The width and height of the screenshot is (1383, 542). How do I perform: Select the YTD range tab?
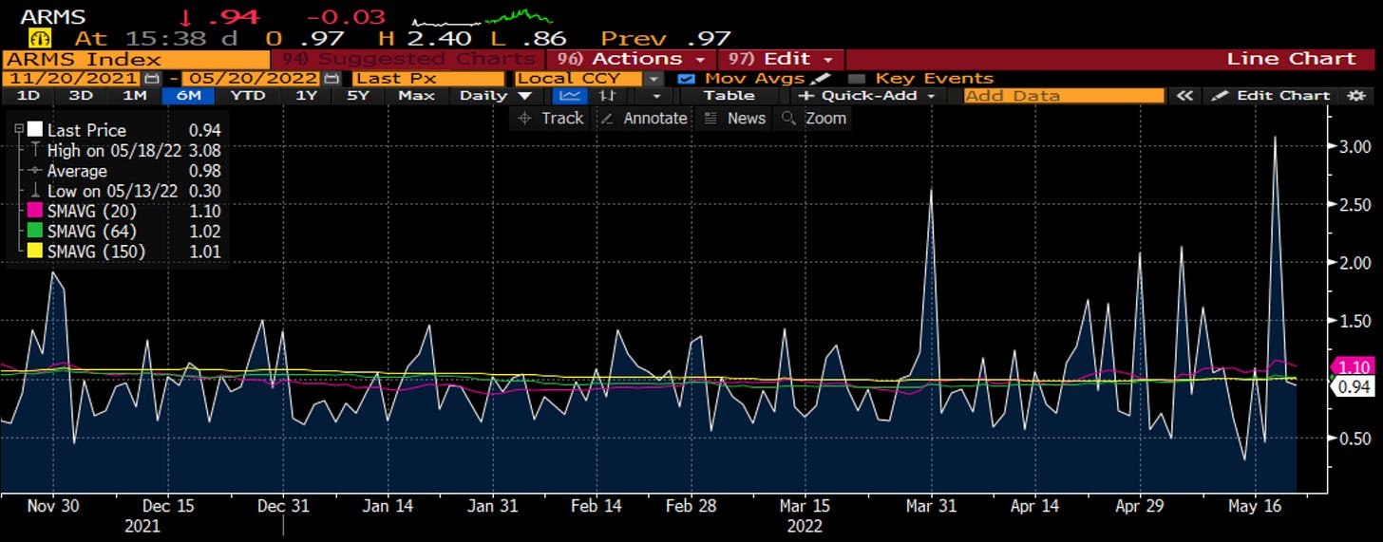coord(247,95)
